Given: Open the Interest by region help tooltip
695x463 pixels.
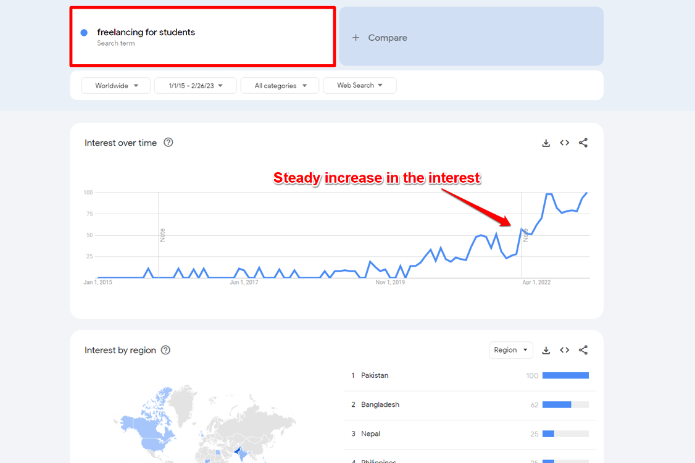Looking at the screenshot, I should coord(165,350).
